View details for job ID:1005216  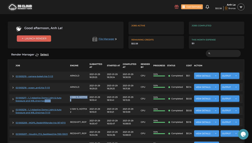tap(203, 111)
